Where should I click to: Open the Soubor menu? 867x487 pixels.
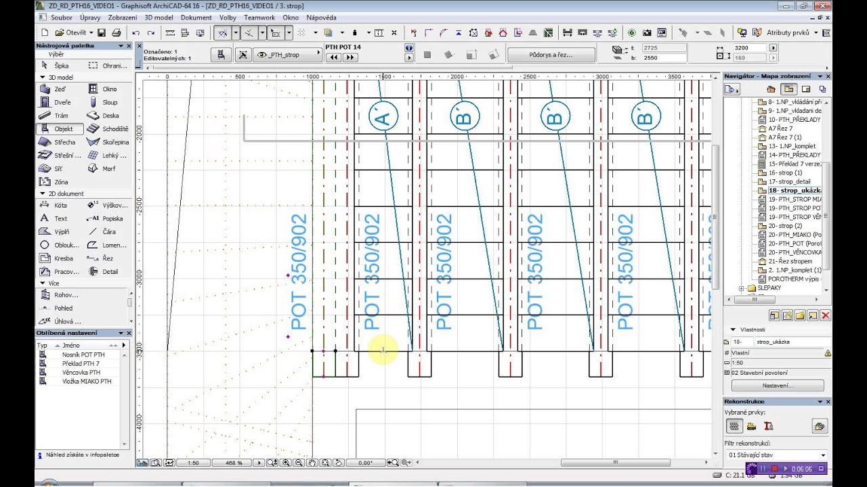click(x=62, y=17)
